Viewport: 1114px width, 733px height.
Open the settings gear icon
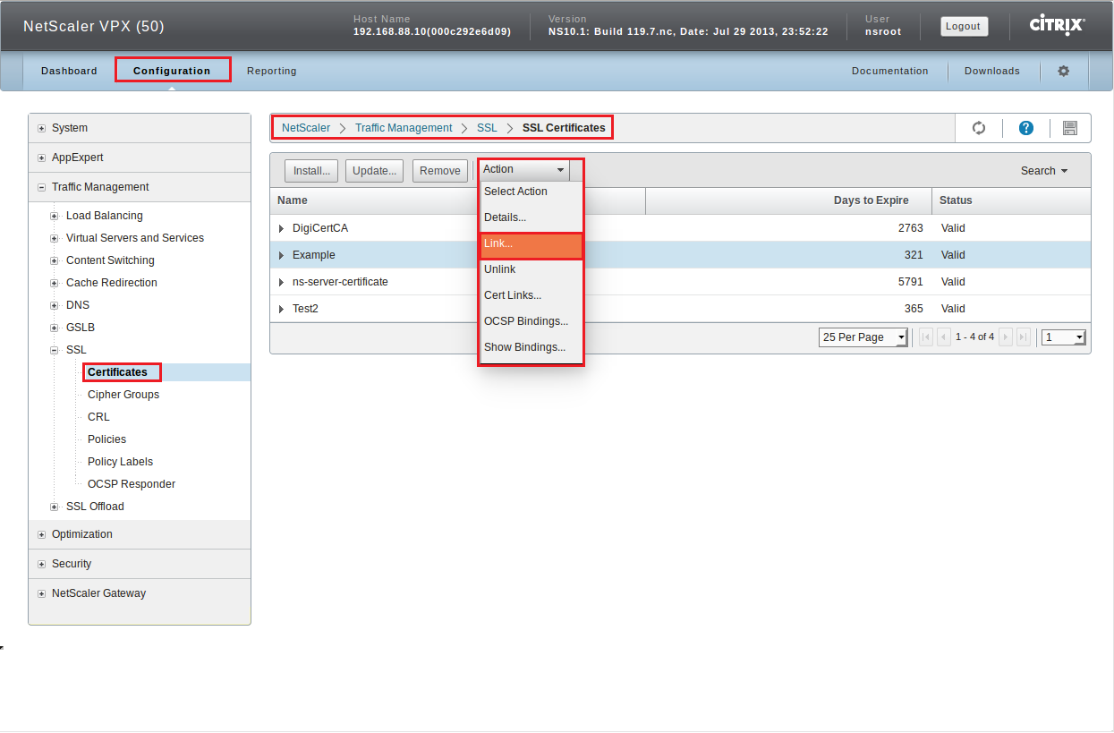pos(1063,71)
